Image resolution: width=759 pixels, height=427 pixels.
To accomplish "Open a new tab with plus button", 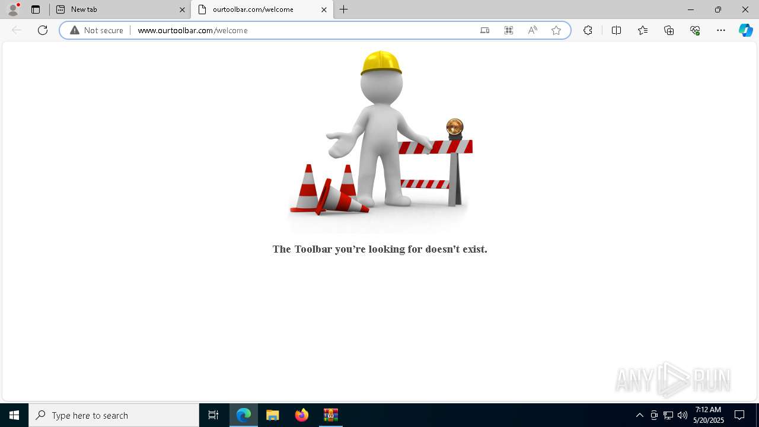I will (x=344, y=9).
